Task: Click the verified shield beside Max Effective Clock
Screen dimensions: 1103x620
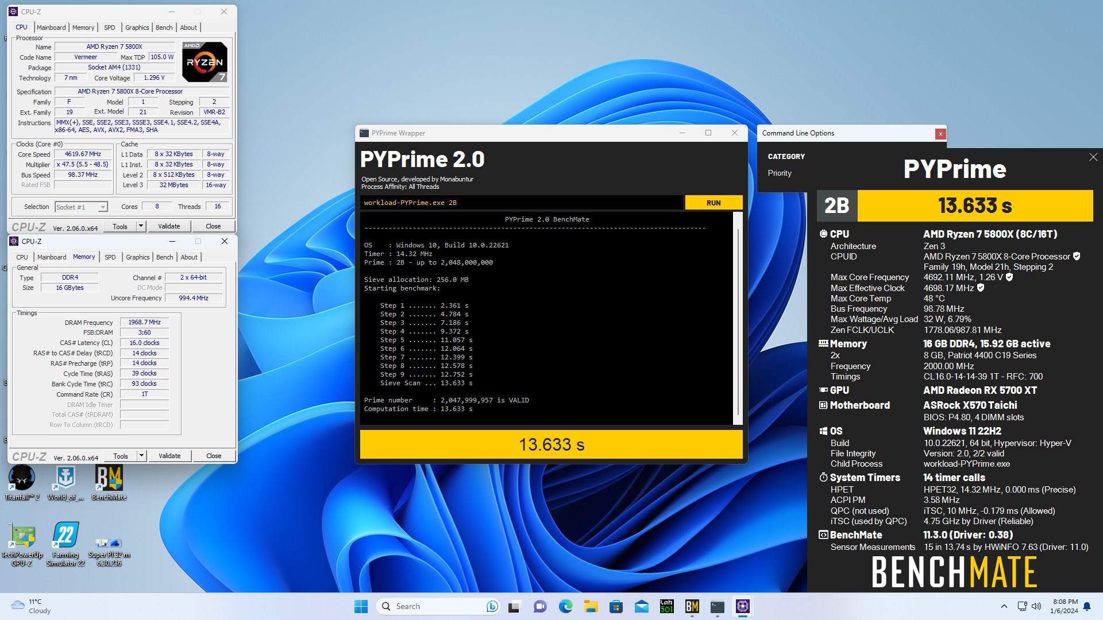Action: point(981,288)
